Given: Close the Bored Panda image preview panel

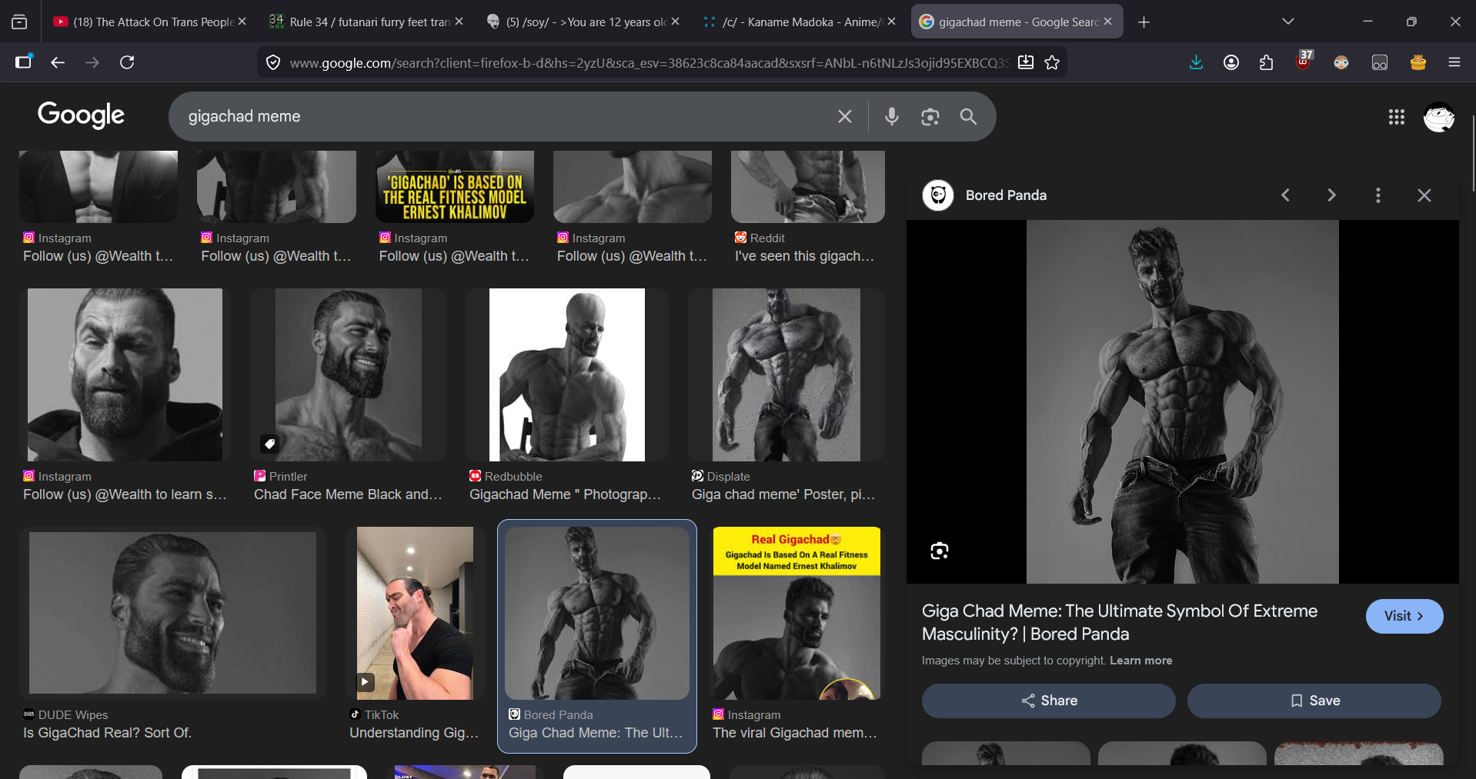Looking at the screenshot, I should click(1424, 195).
